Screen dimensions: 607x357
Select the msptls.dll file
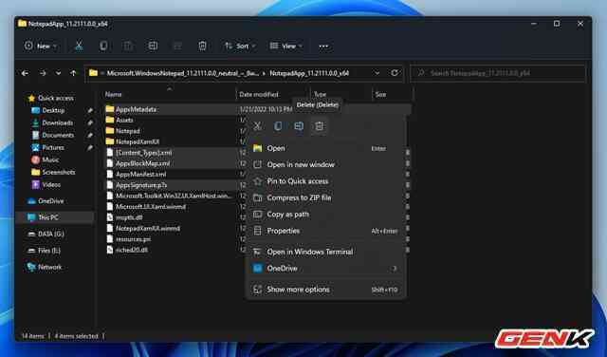click(129, 217)
